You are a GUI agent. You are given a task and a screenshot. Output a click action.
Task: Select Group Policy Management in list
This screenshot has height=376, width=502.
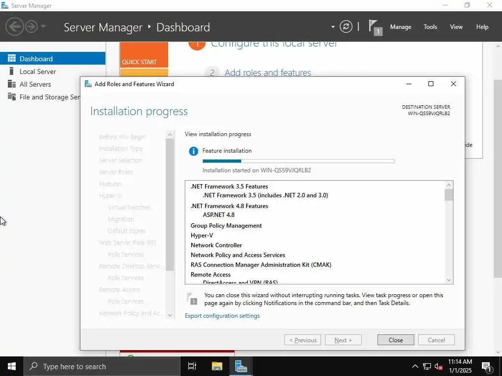point(226,226)
